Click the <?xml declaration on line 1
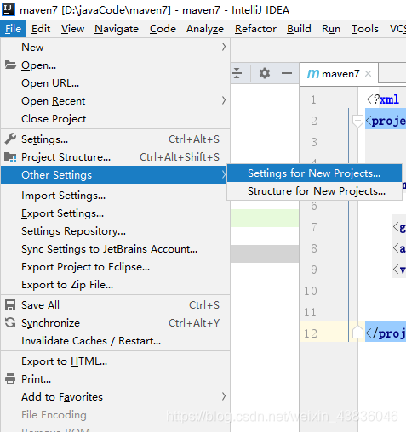This screenshot has width=406, height=432. pyautogui.click(x=383, y=99)
